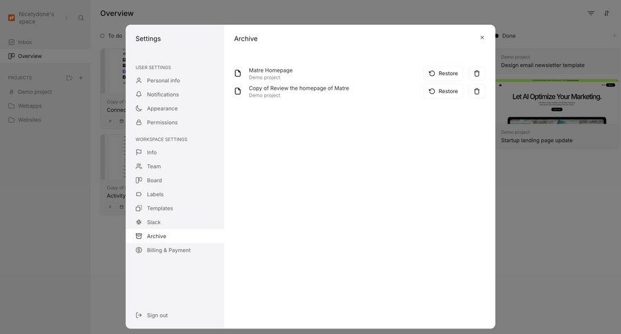Screen dimensions: 621x334
Task: Open the search icon in sidebar
Action: pyautogui.click(x=81, y=17)
